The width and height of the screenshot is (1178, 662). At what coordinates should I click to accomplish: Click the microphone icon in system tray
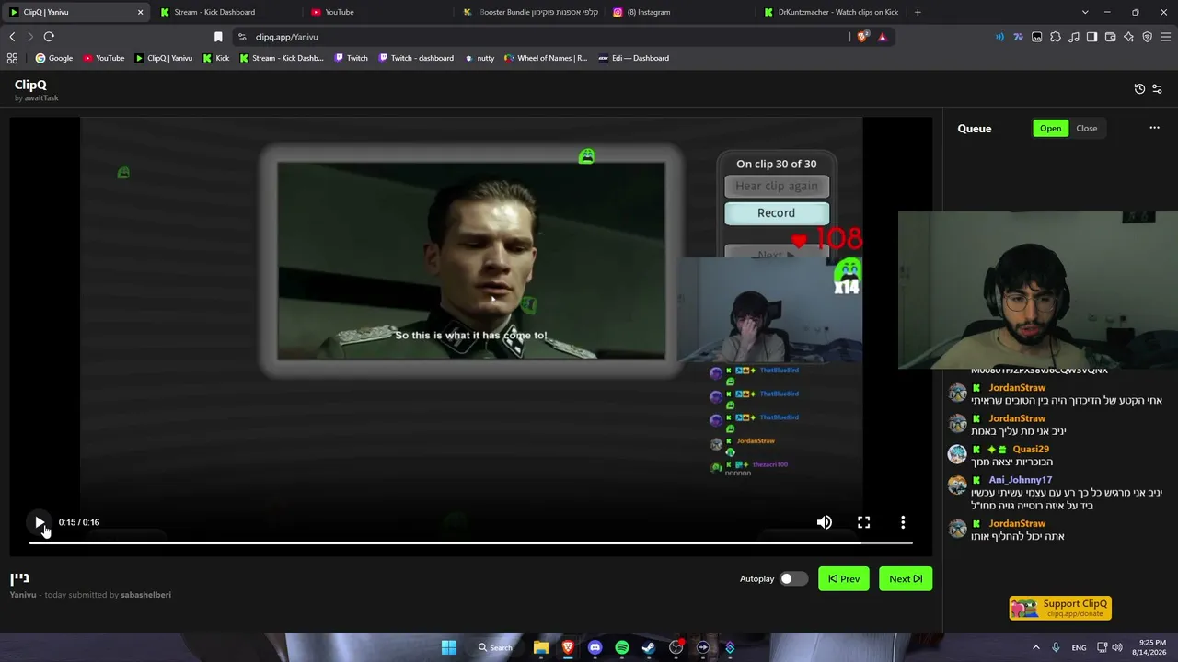1056,647
